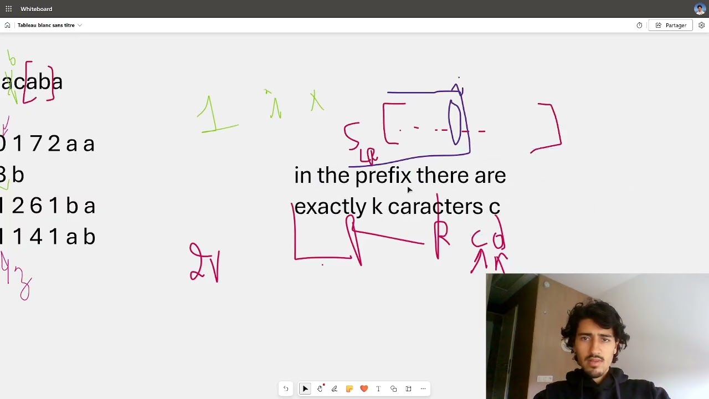The height and width of the screenshot is (399, 709).
Task: Choose the Select arrow tool
Action: [305, 388]
